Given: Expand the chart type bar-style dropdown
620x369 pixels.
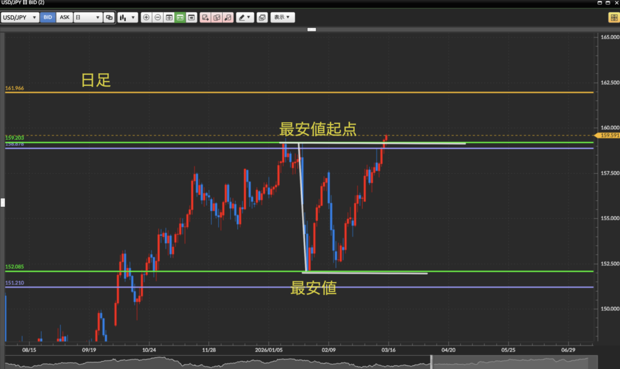Looking at the screenshot, I should (x=127, y=18).
